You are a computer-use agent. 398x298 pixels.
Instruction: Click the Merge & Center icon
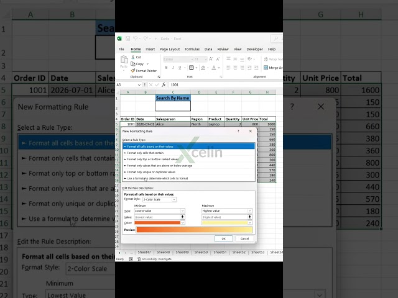tap(266, 68)
